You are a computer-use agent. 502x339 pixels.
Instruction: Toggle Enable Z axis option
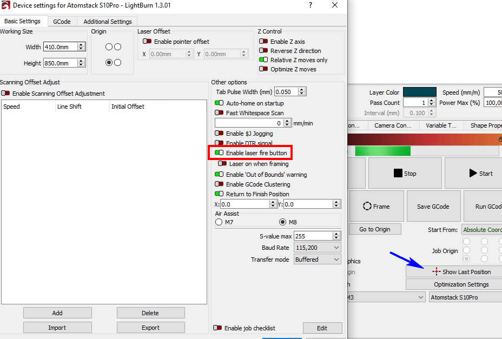[263, 42]
